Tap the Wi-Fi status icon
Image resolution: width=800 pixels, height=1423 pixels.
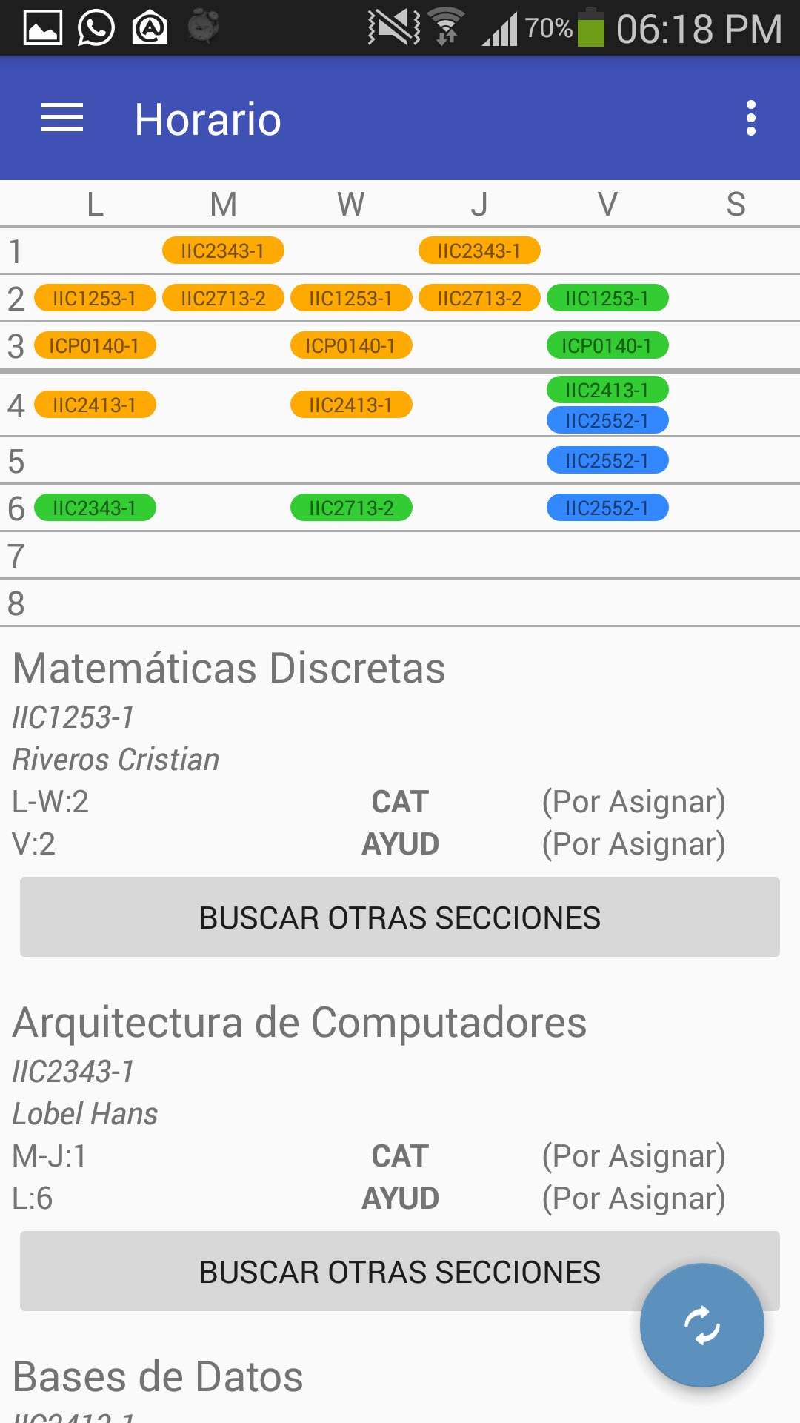point(446,27)
